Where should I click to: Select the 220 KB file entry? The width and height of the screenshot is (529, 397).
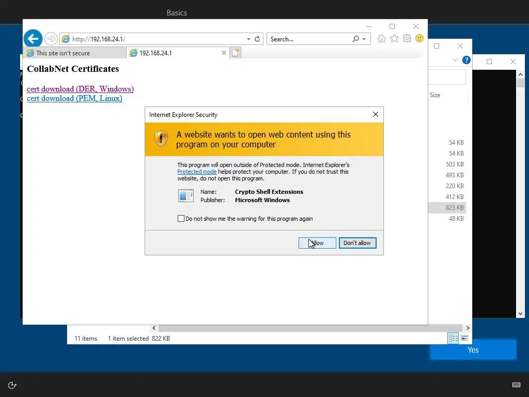click(455, 186)
